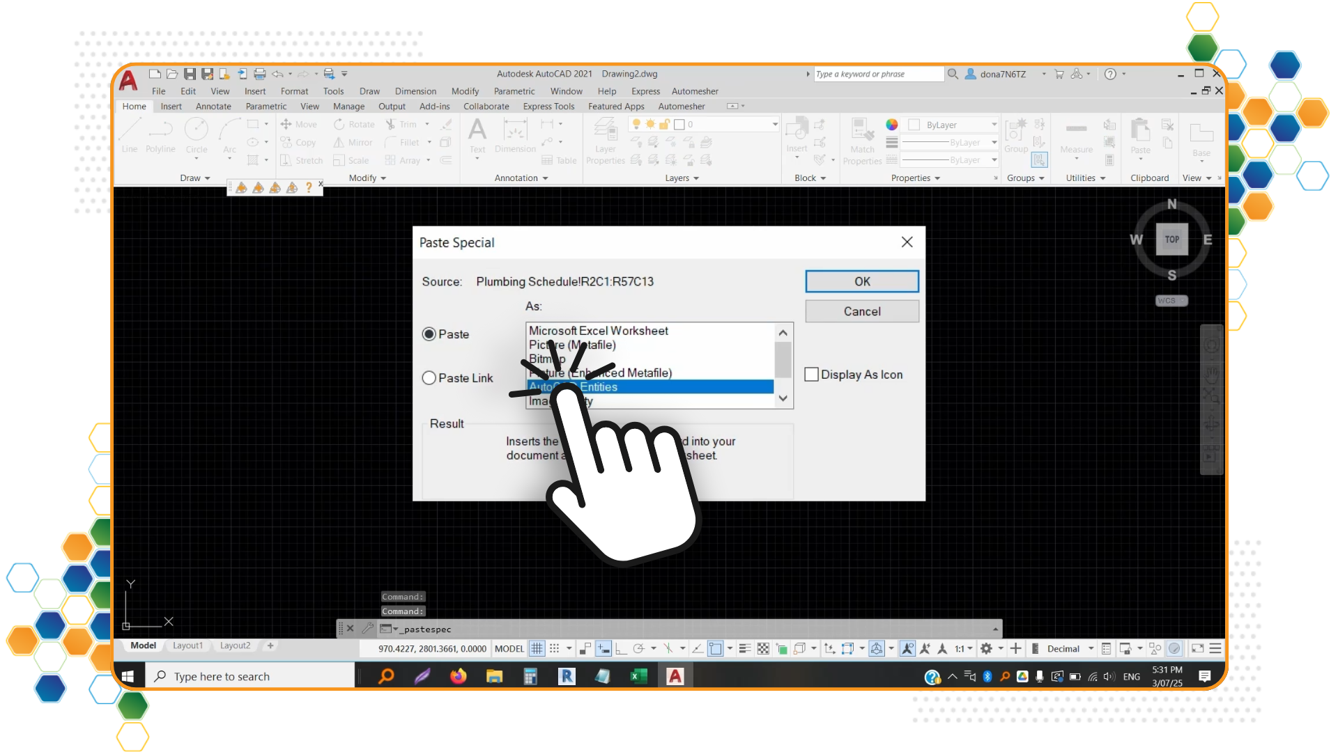Click the Dimension tool
The height and width of the screenshot is (752, 1338).
pyautogui.click(x=515, y=136)
